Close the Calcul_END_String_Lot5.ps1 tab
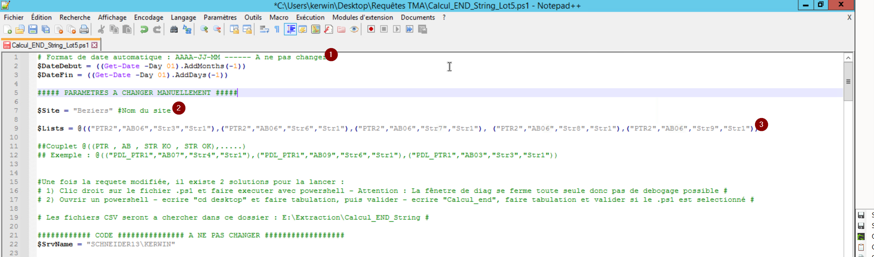The width and height of the screenshot is (874, 257). tap(94, 45)
